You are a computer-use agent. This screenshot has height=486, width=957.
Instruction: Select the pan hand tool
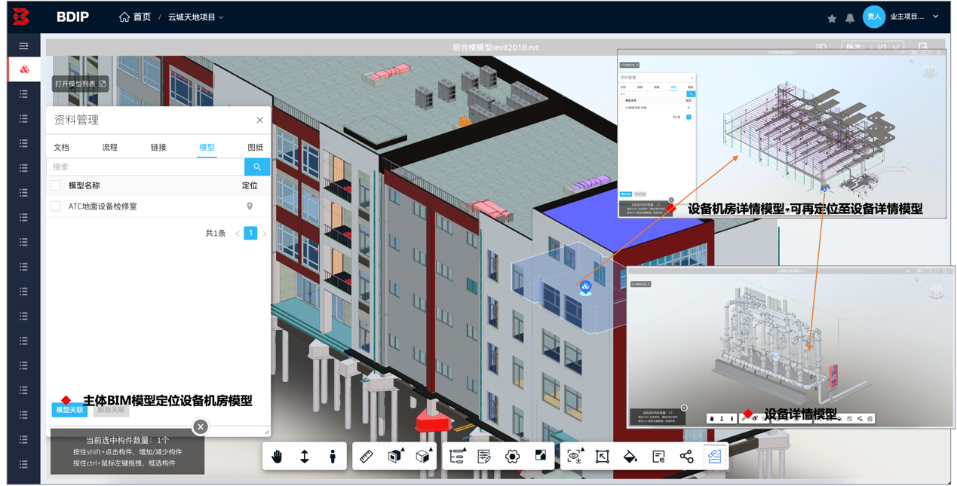(277, 456)
